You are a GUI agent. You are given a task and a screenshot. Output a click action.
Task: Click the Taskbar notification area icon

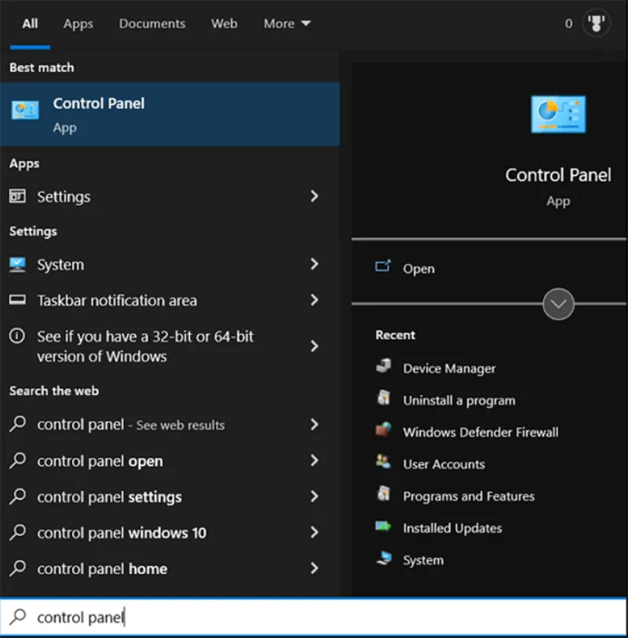click(17, 300)
